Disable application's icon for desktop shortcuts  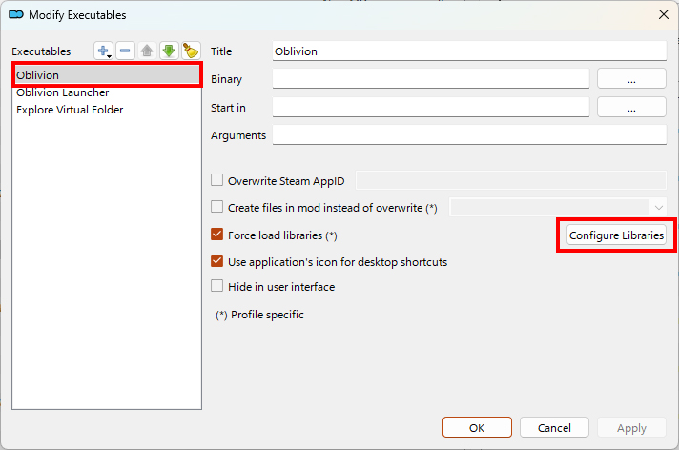[x=217, y=261]
